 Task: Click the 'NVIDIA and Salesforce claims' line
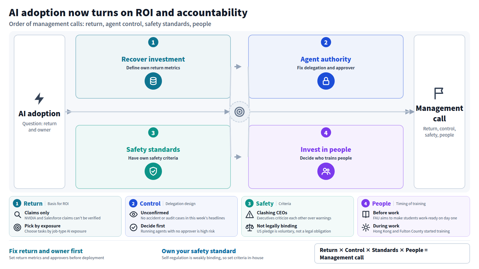click(x=63, y=218)
